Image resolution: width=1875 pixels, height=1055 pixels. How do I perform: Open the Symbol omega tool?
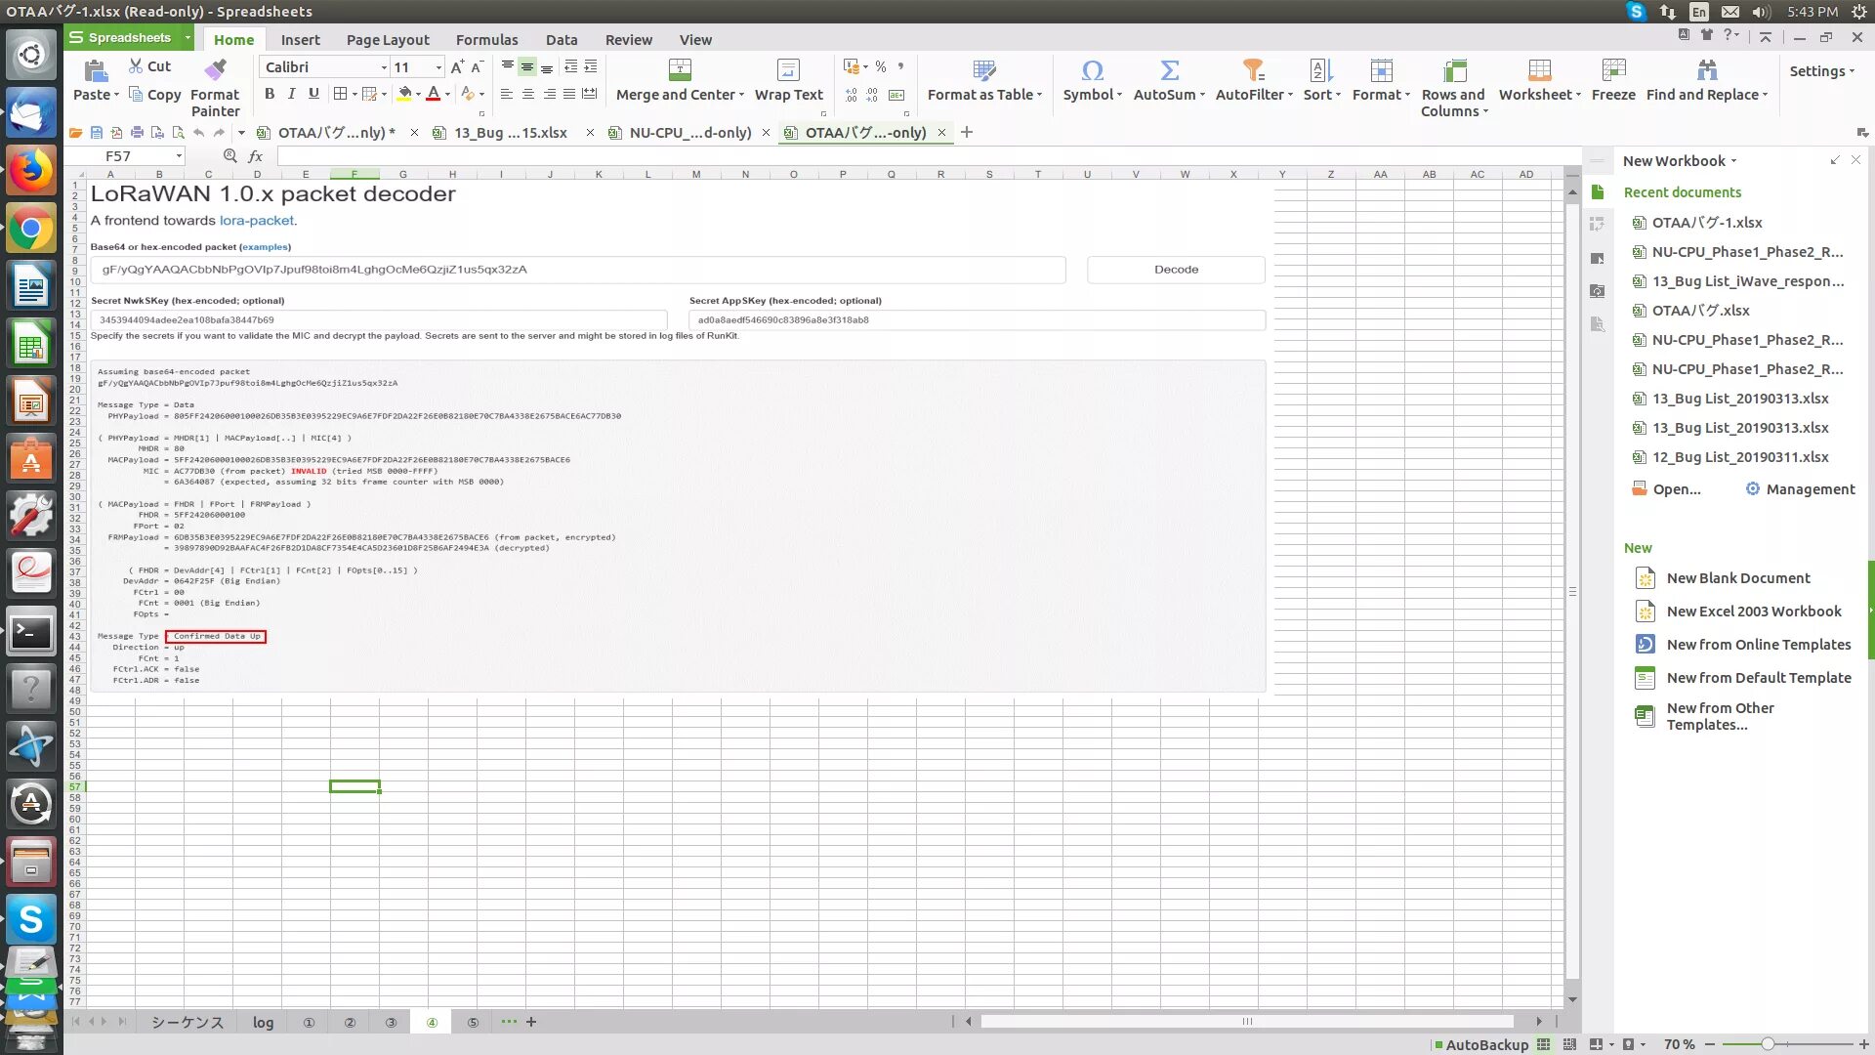coord(1092,70)
